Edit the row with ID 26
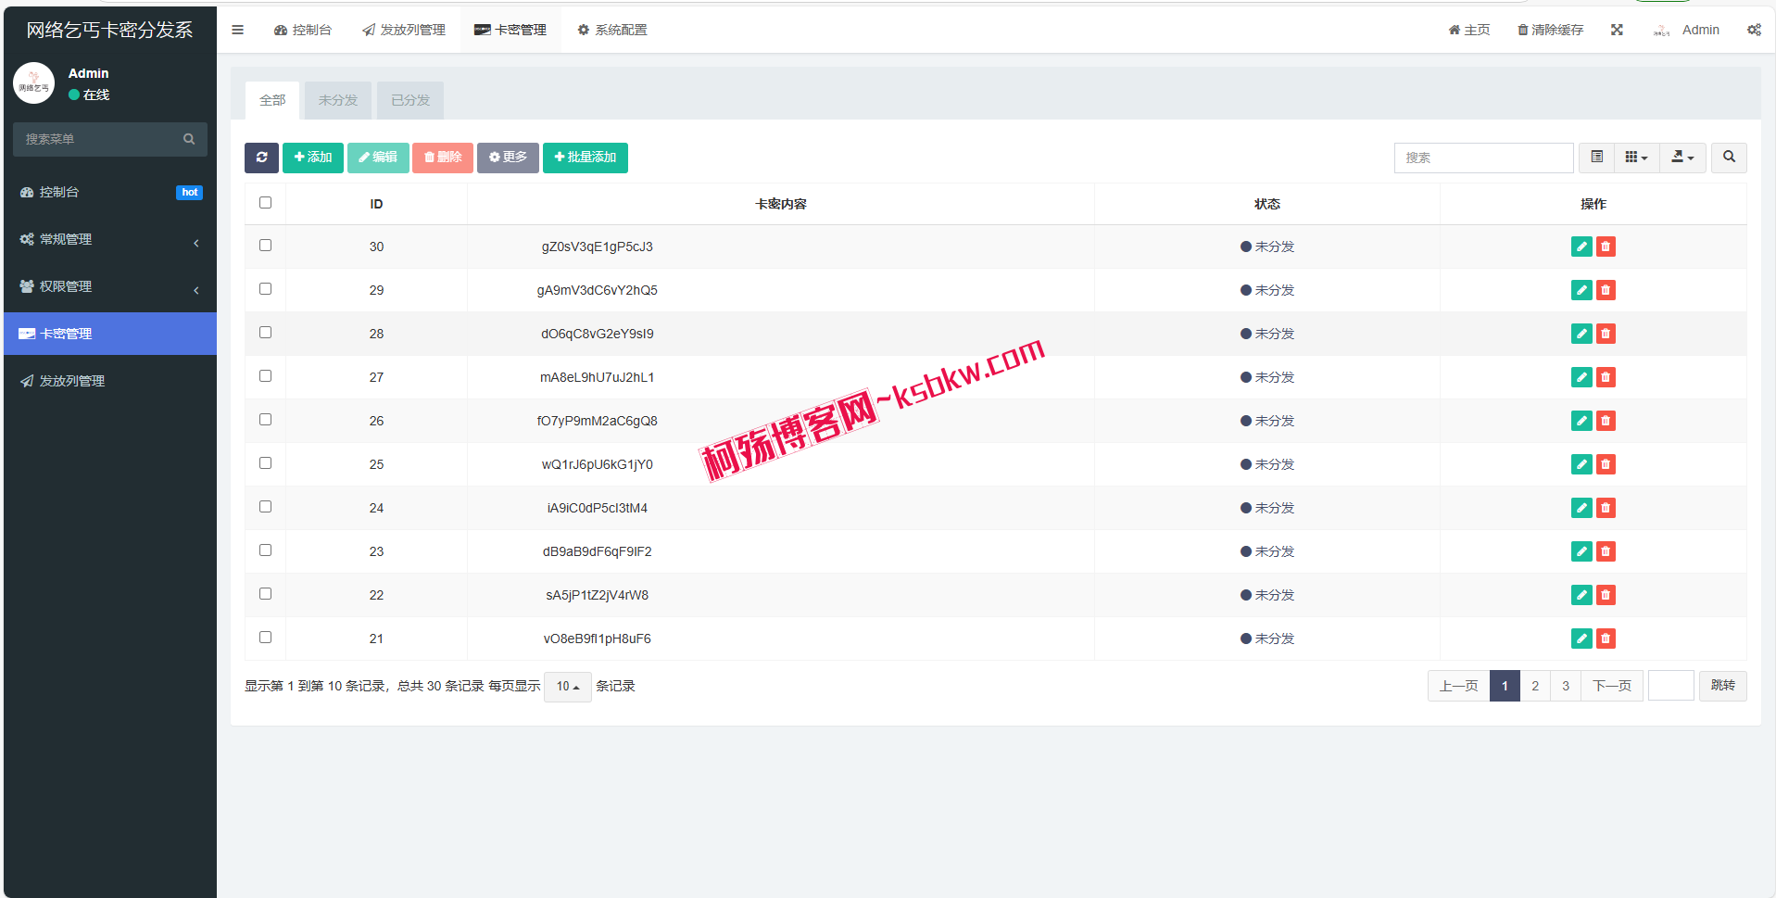The image size is (1776, 898). [1581, 421]
